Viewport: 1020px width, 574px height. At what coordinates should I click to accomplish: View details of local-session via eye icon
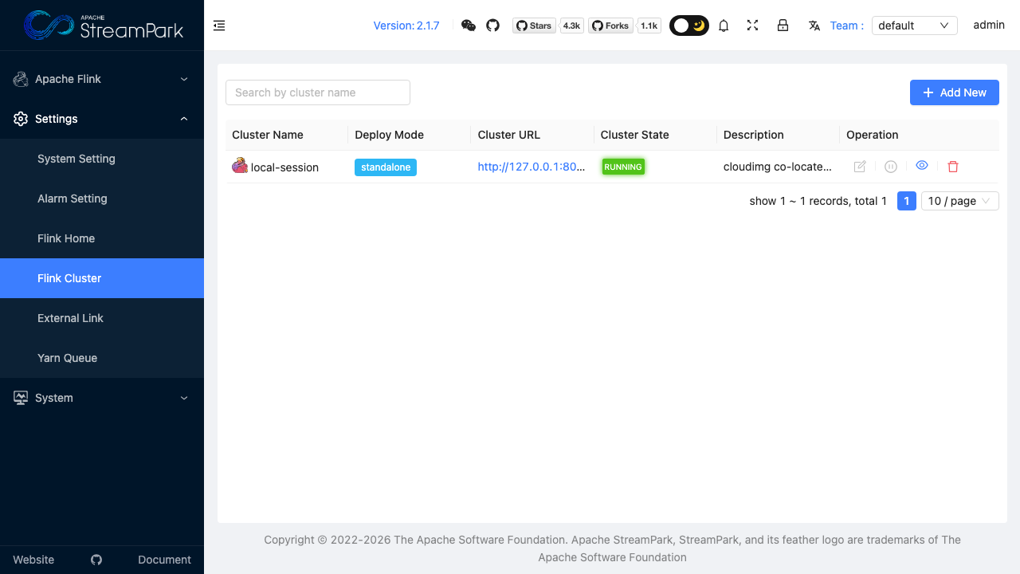[x=922, y=165]
